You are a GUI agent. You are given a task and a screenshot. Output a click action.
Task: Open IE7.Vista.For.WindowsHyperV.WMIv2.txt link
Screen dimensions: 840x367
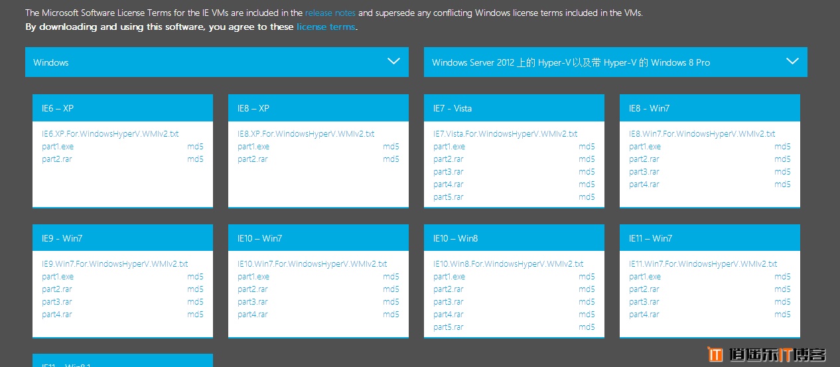pyautogui.click(x=506, y=134)
